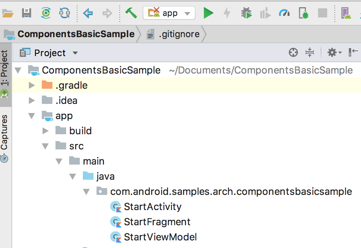Click the StartViewModel Kotlin class icon

[116, 237]
